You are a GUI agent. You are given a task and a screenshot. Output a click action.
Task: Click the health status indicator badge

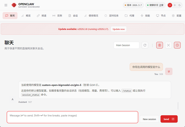[155, 5]
